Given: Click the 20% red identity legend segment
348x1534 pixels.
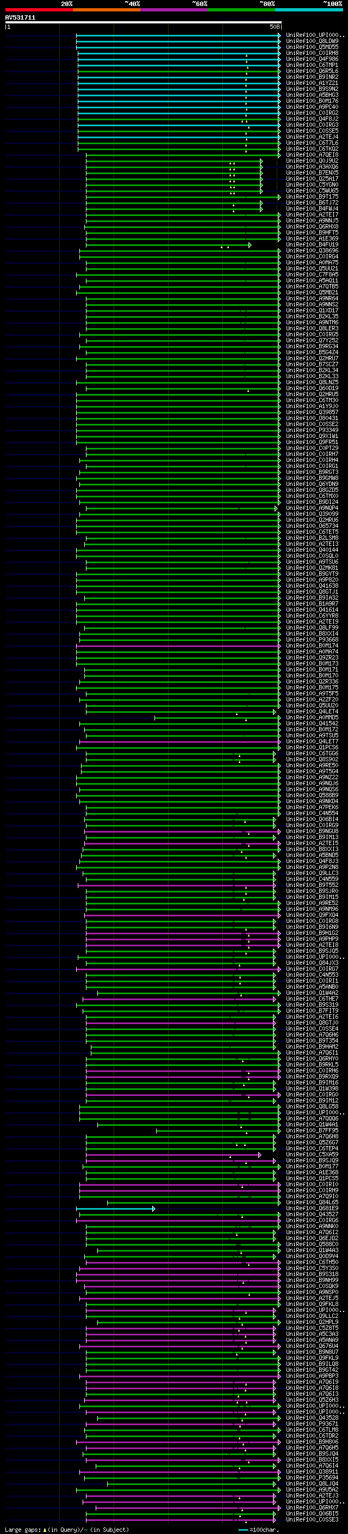Looking at the screenshot, I should (39, 10).
